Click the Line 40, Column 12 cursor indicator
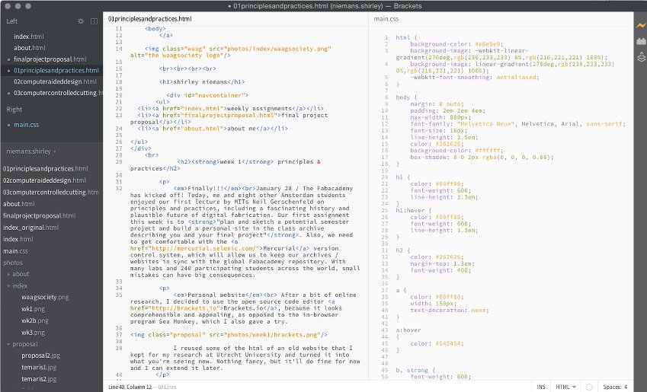The width and height of the screenshot is (647, 392). 130,387
